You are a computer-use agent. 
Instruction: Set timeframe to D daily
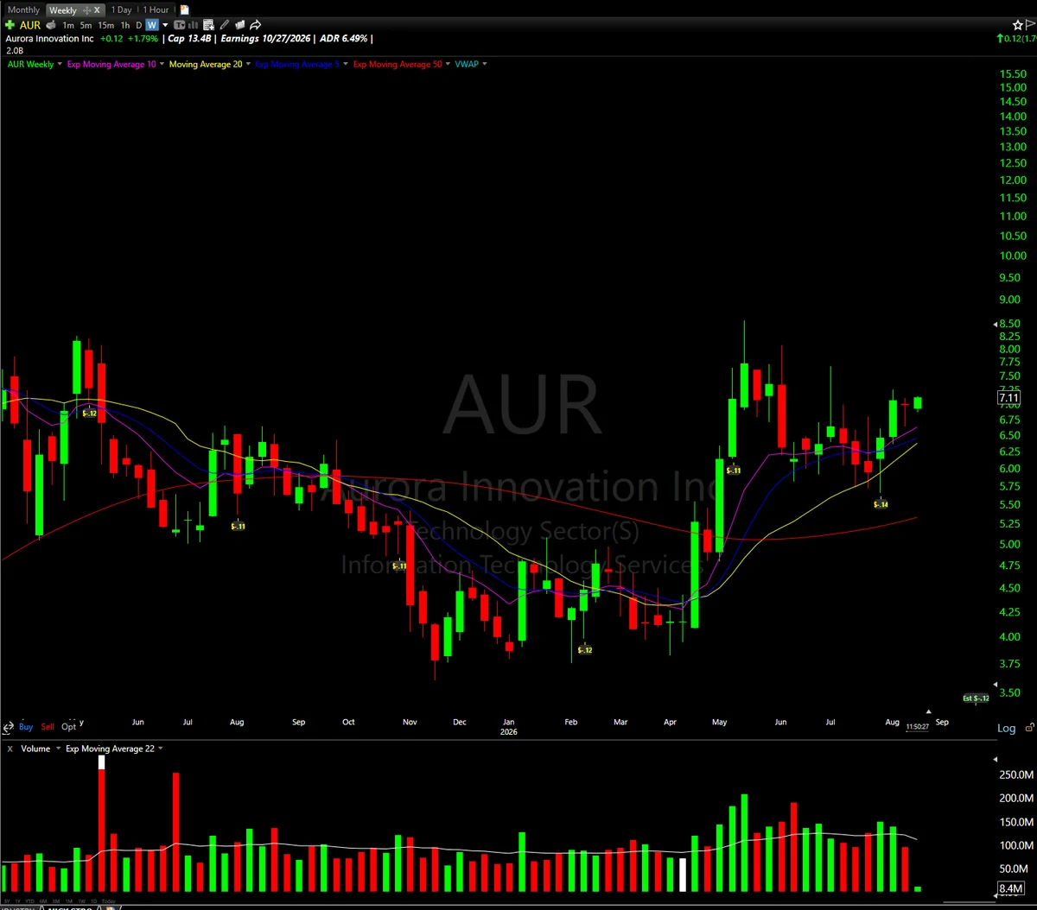tap(139, 25)
